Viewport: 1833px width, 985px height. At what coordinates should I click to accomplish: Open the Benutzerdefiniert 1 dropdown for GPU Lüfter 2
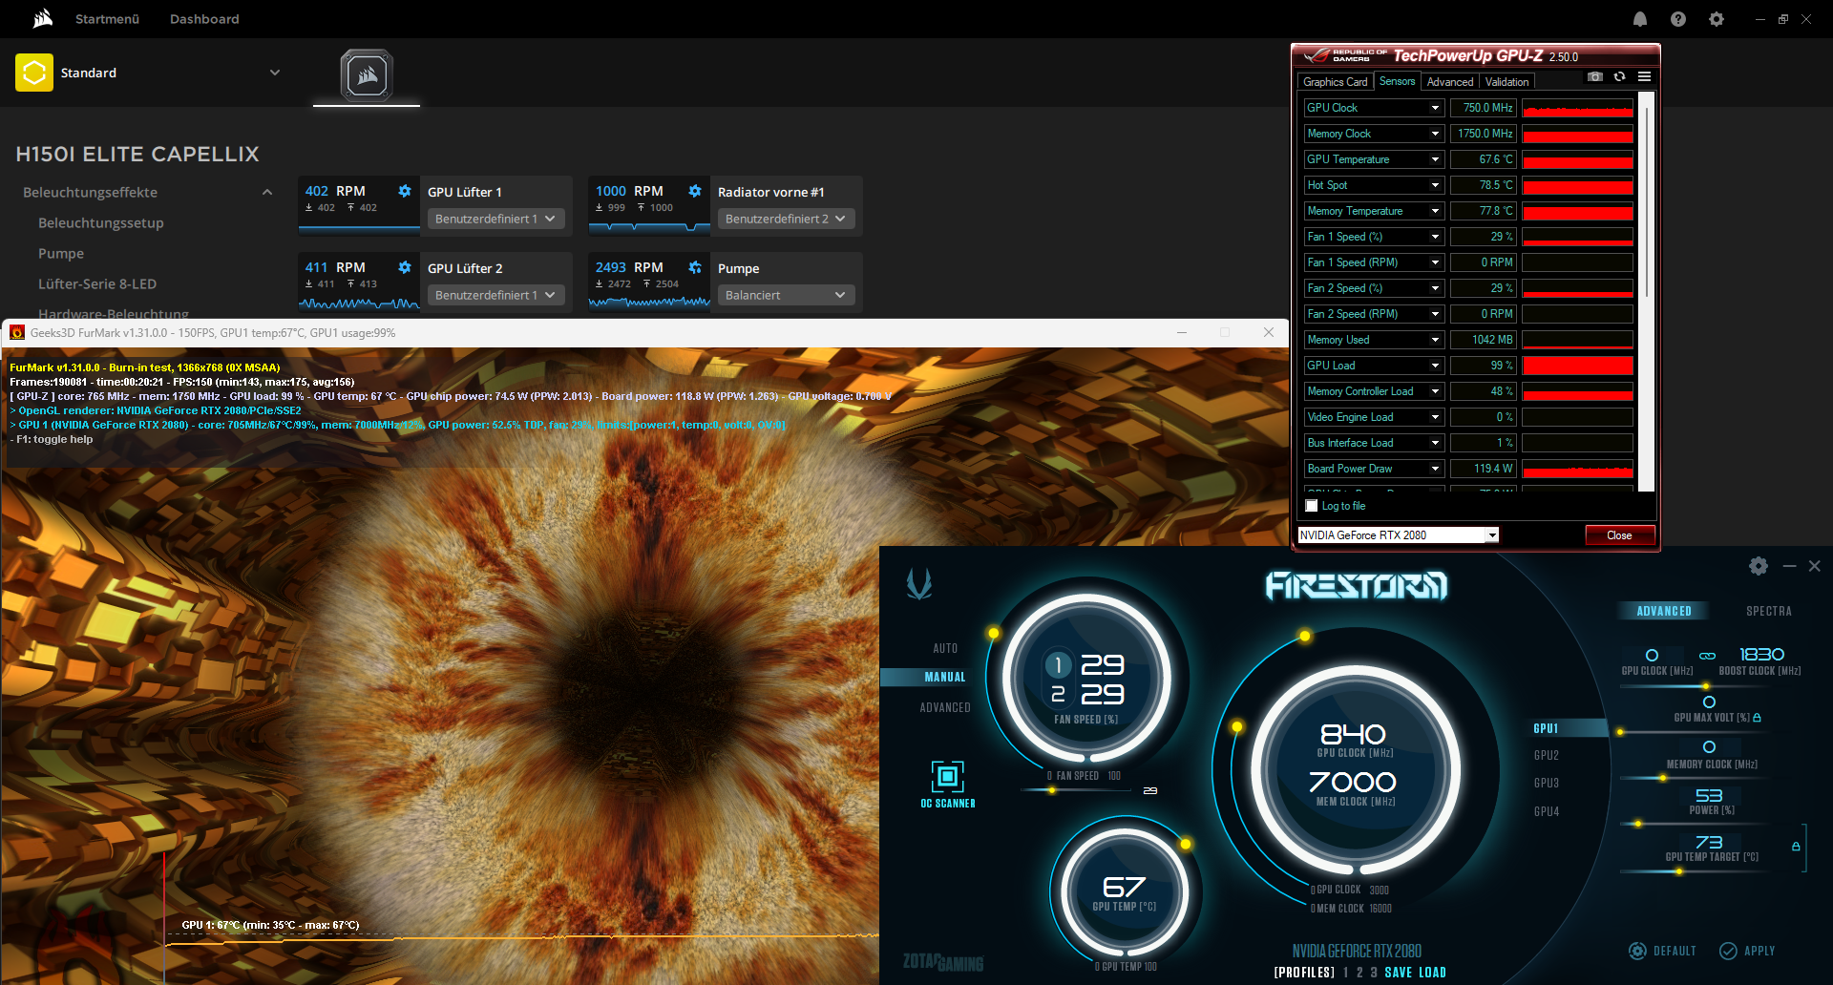(x=495, y=295)
